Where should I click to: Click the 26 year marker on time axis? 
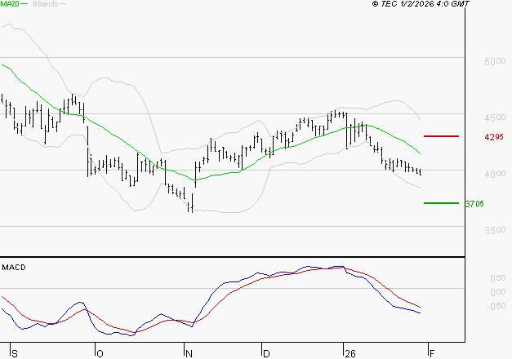point(350,353)
